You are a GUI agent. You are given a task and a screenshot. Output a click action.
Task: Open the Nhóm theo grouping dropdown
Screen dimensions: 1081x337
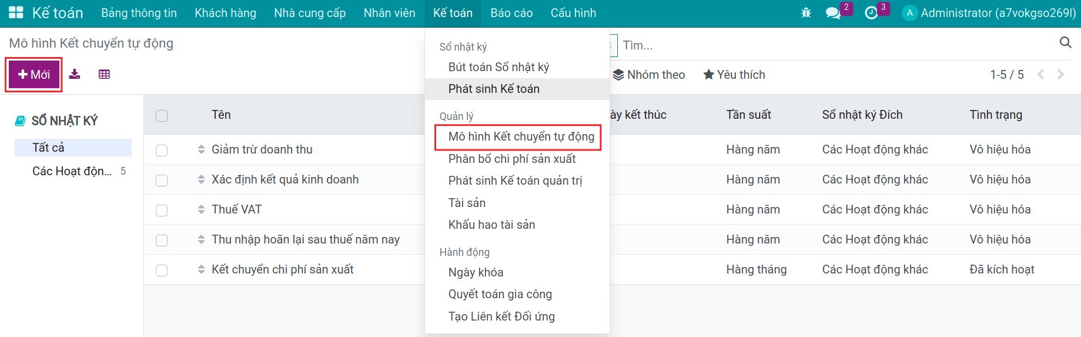(x=648, y=75)
